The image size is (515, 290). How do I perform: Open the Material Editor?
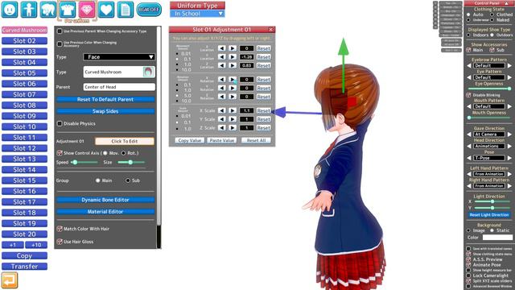click(105, 211)
